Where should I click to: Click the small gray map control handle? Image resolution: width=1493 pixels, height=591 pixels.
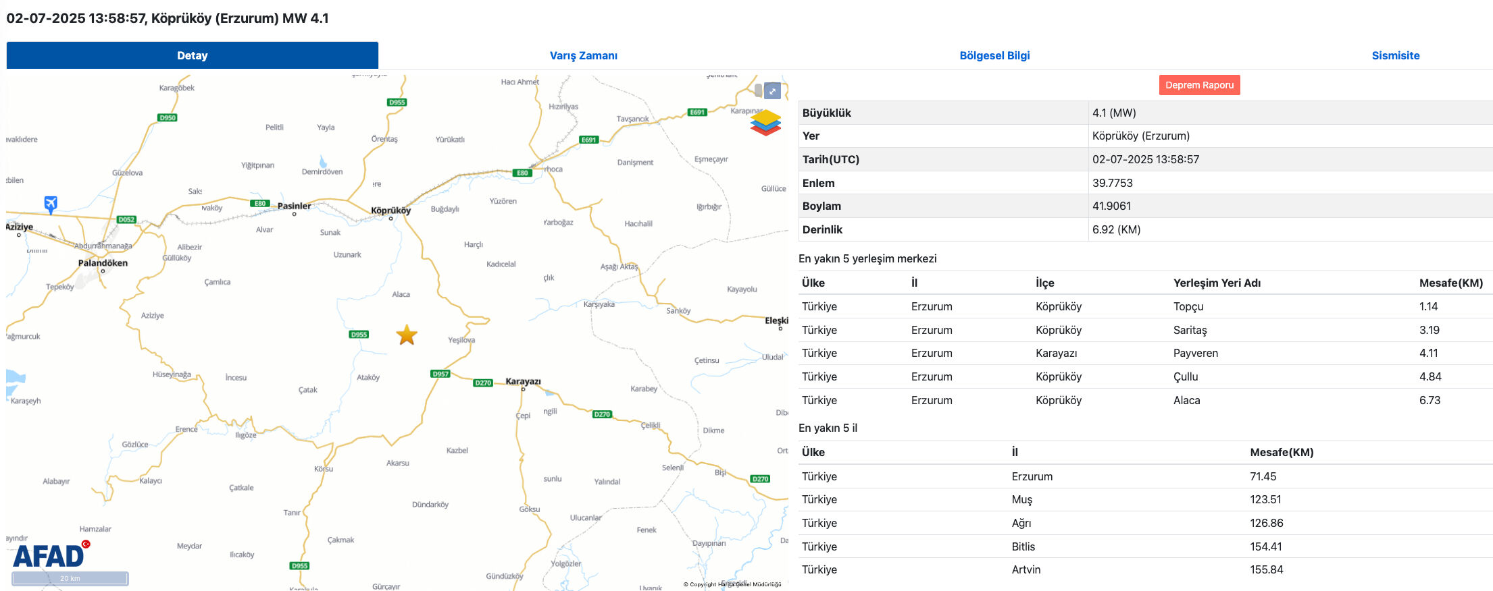(x=758, y=90)
